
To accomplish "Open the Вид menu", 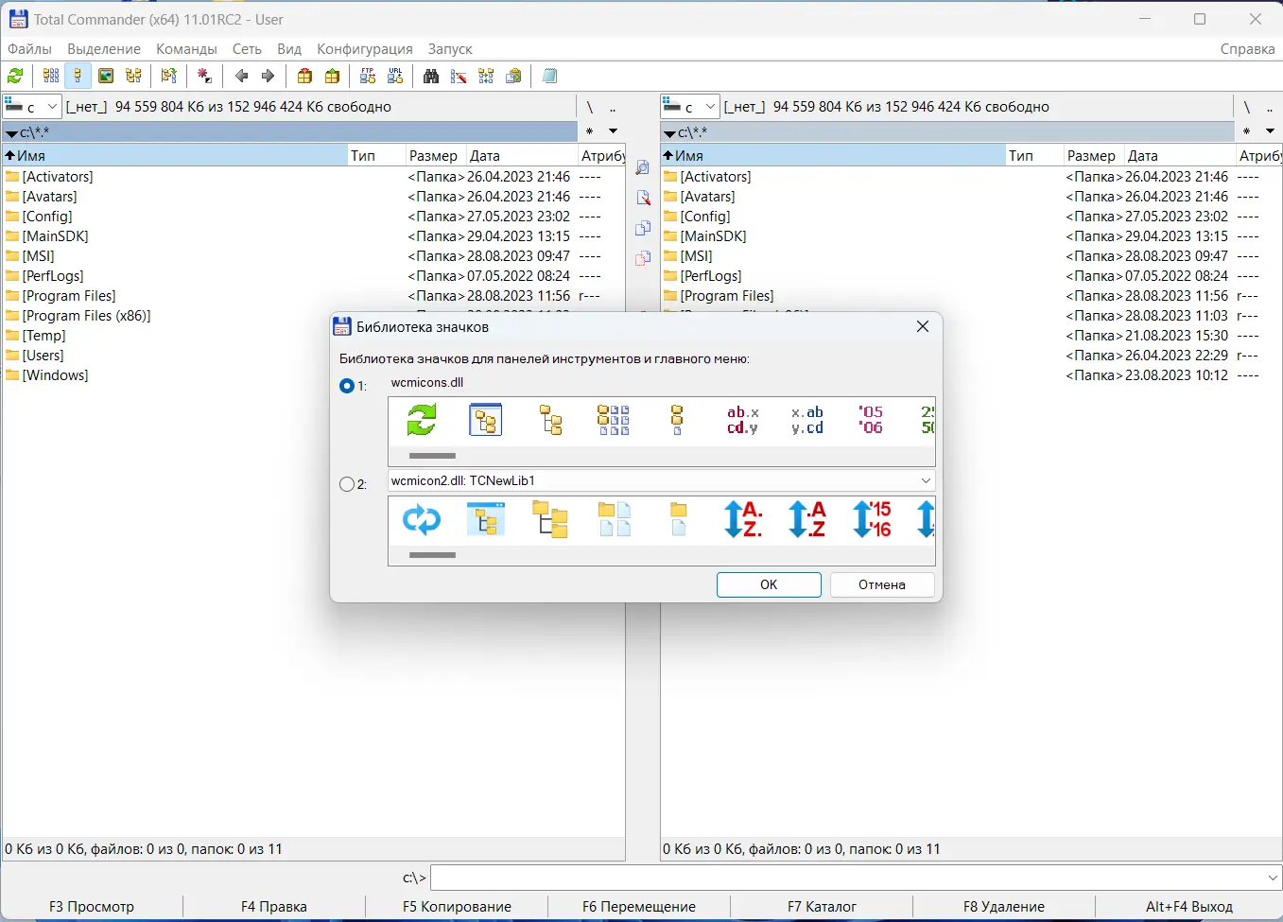I will (x=289, y=49).
